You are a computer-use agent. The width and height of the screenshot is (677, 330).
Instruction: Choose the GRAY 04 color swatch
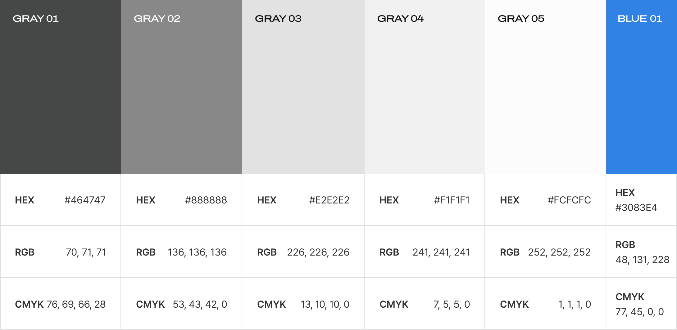pyautogui.click(x=425, y=87)
